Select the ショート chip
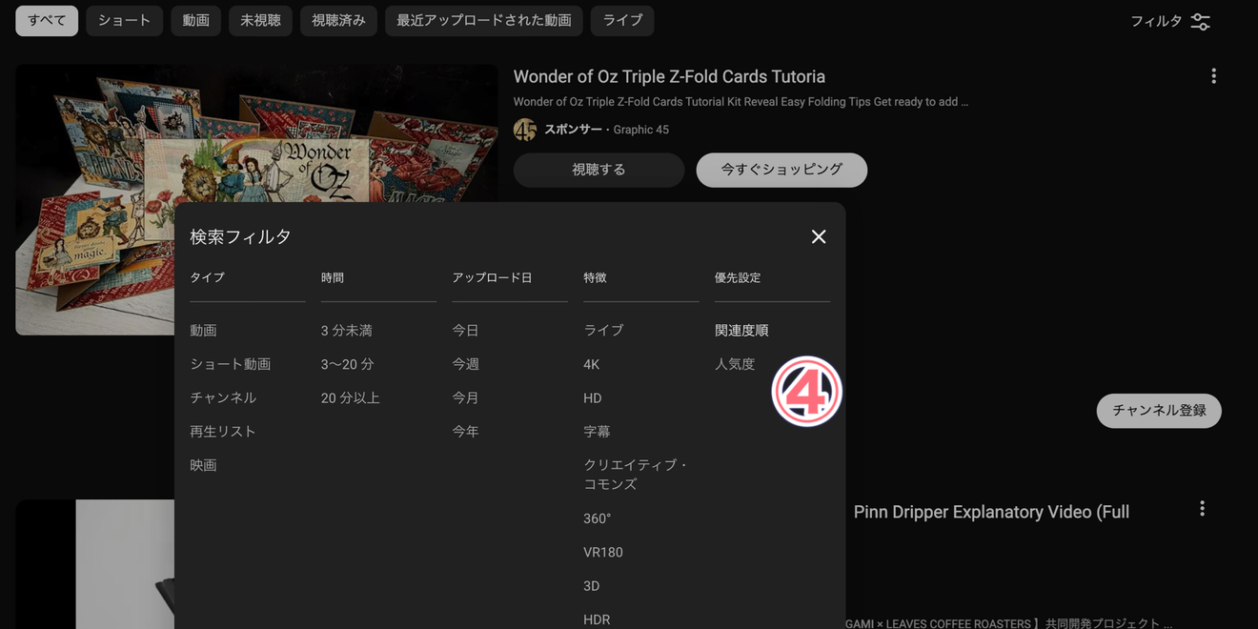This screenshot has width=1258, height=629. 124,20
